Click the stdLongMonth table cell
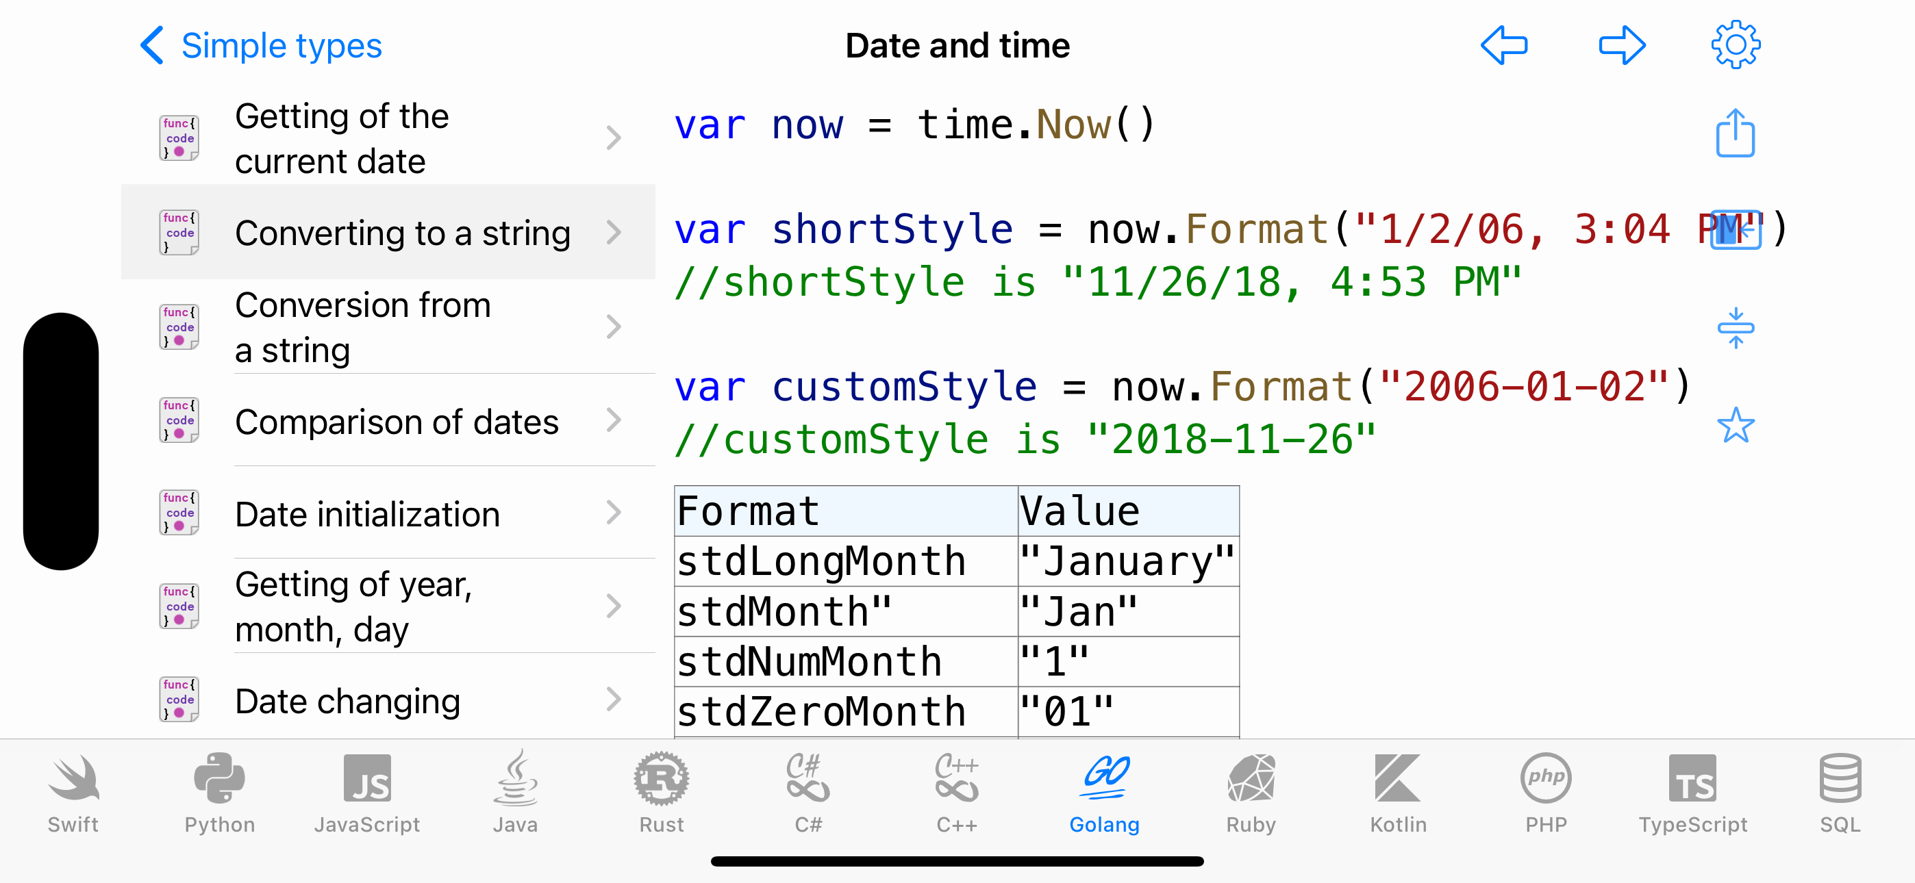 pyautogui.click(x=846, y=561)
